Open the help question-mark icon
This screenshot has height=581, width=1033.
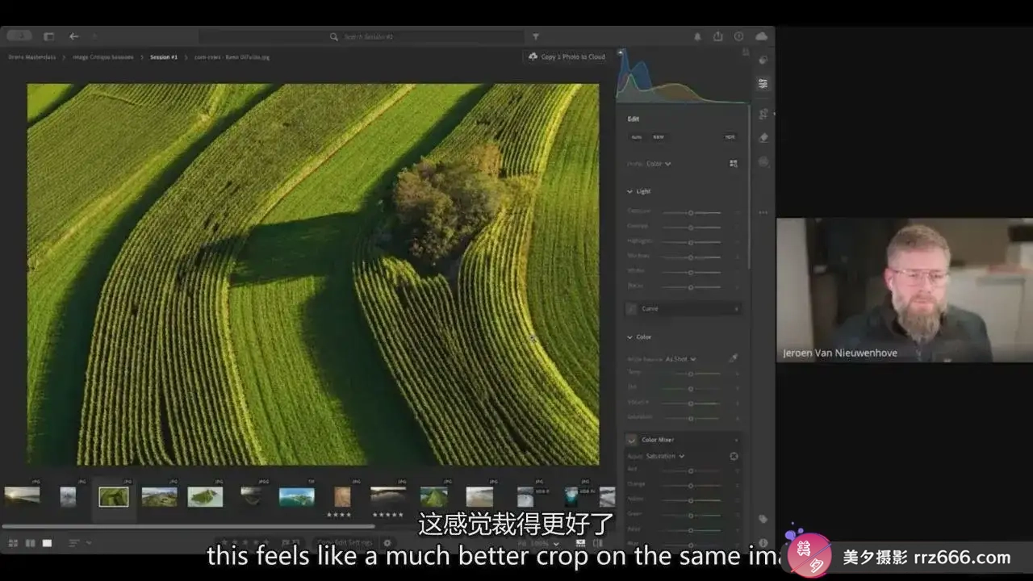coord(738,36)
